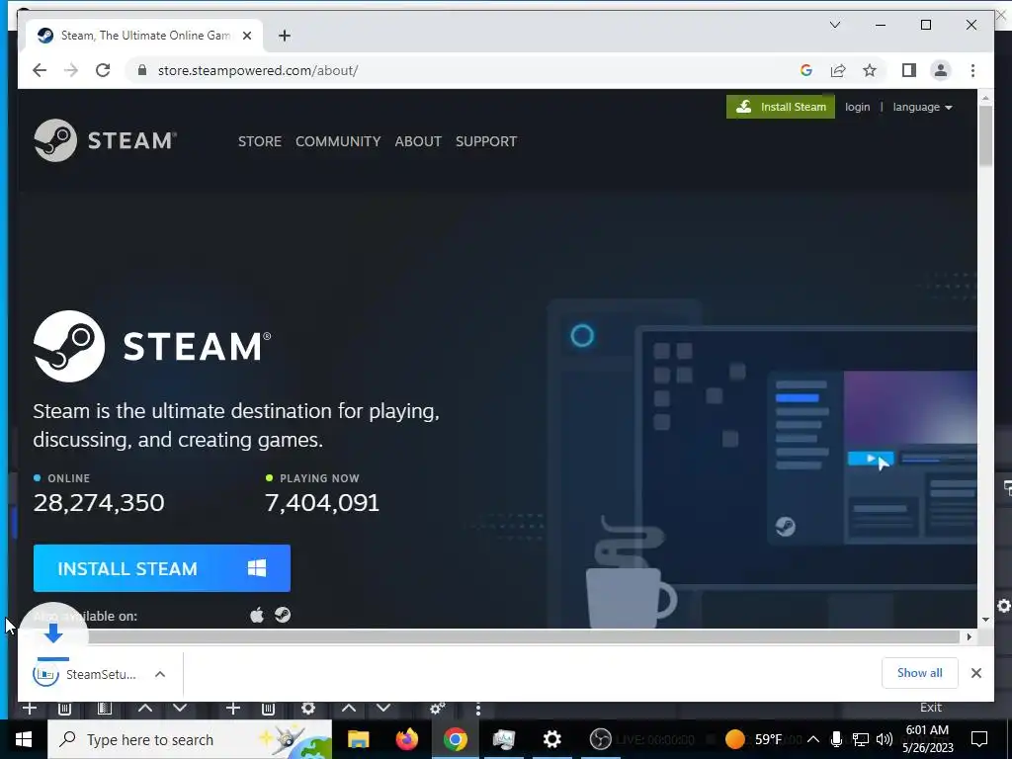Click the PLAYING NOW count
1012x759 pixels.
coord(322,503)
